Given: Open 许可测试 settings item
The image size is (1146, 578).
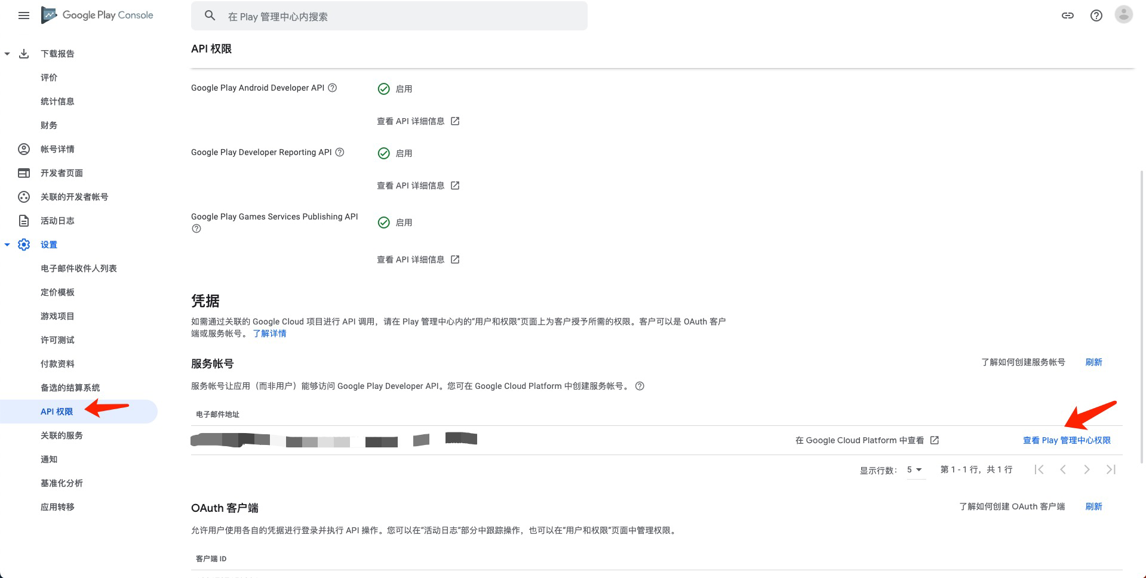Looking at the screenshot, I should coord(57,340).
